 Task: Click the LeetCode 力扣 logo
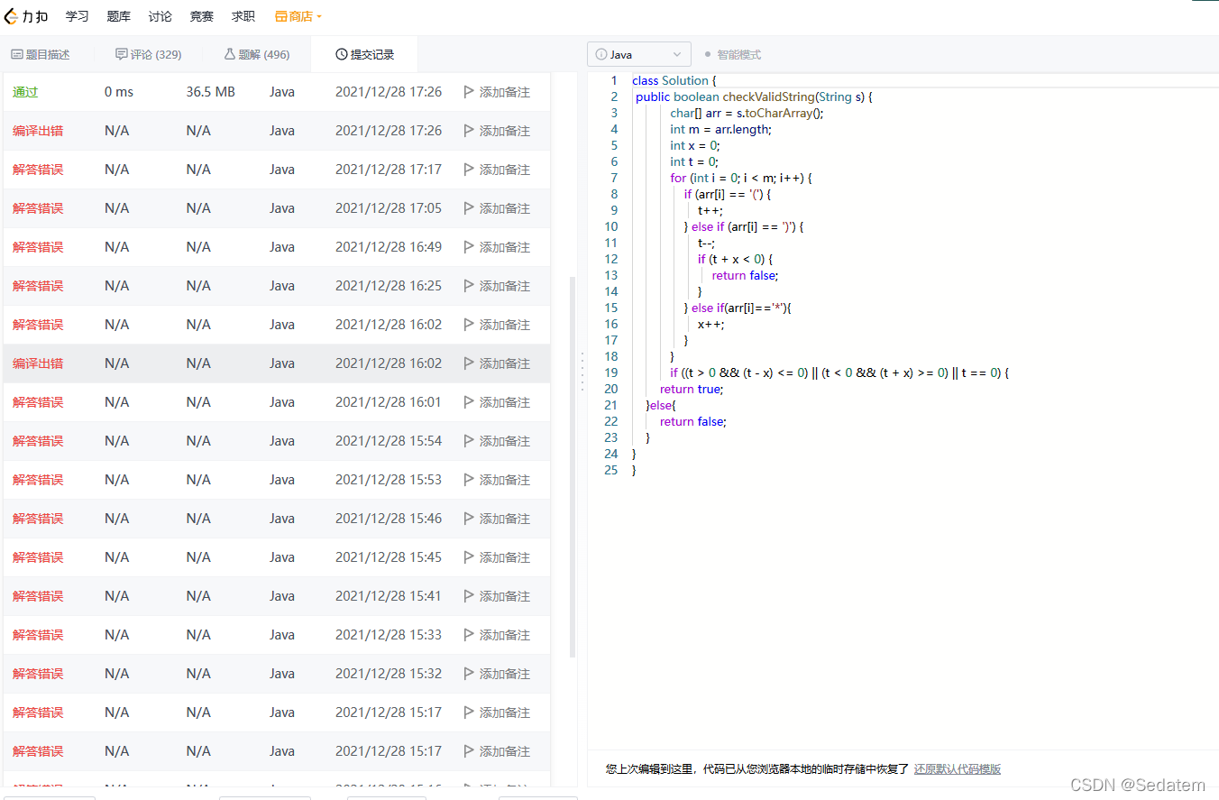point(27,16)
